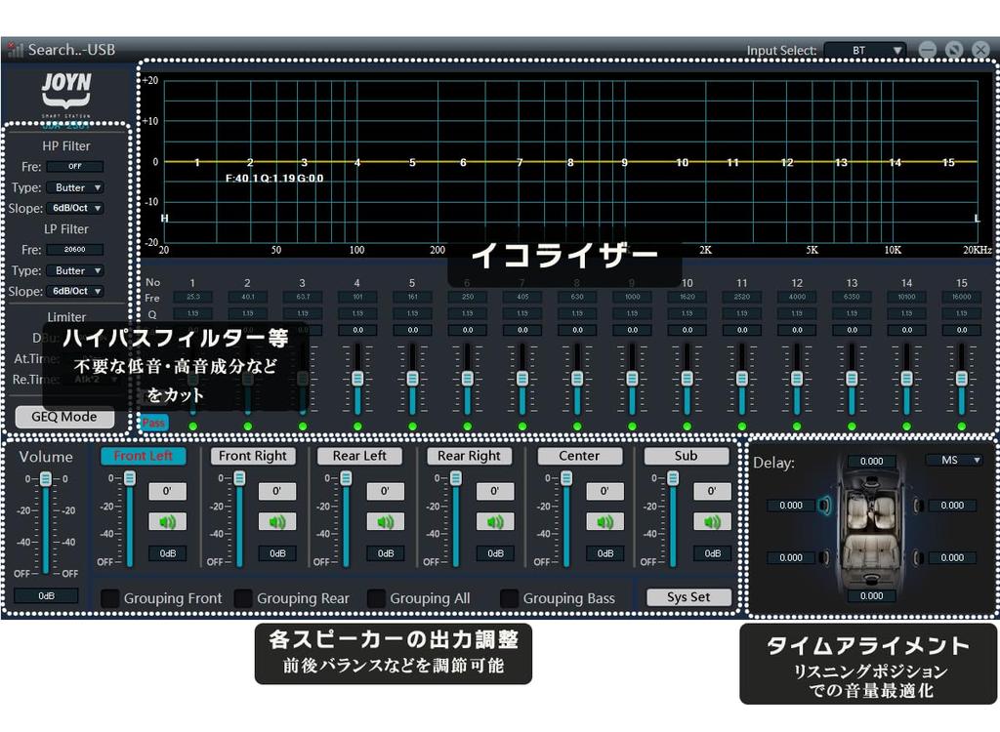The image size is (1000, 732).
Task: Click the top delay 0.000 field
Action: [x=872, y=461]
